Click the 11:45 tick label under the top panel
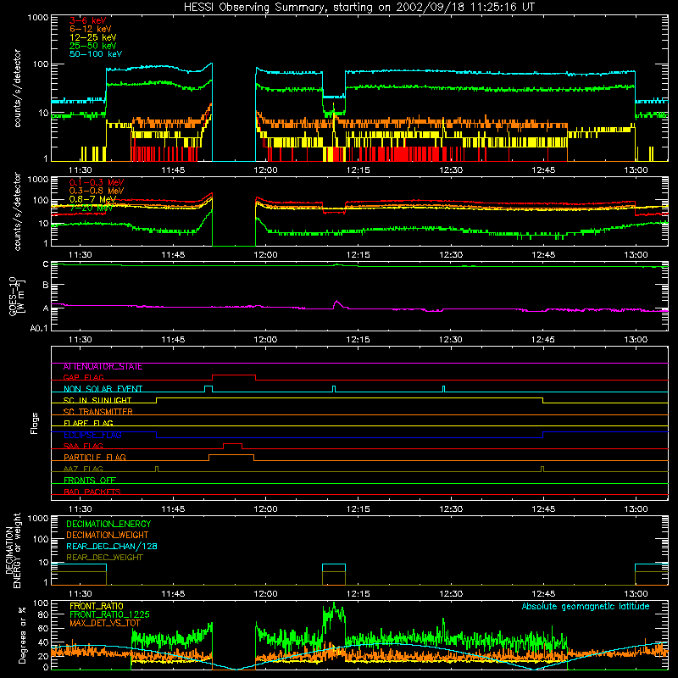The image size is (678, 678). (173, 170)
